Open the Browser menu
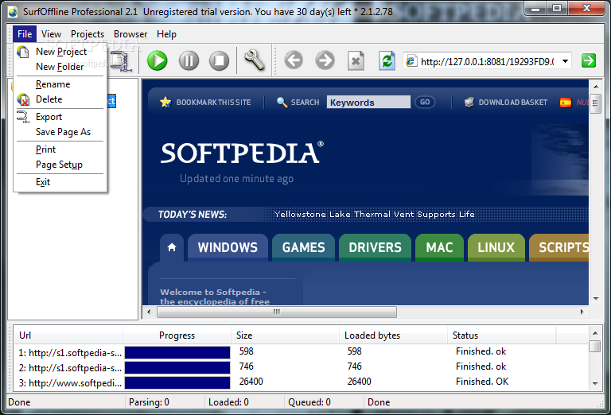The width and height of the screenshot is (611, 415). click(x=130, y=34)
